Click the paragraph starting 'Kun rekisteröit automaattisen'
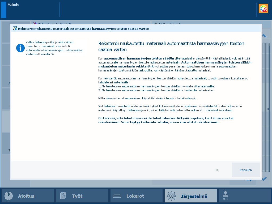The height and width of the screenshot is (204, 272). click(173, 80)
